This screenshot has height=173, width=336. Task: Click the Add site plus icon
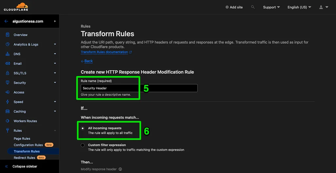[227, 7]
